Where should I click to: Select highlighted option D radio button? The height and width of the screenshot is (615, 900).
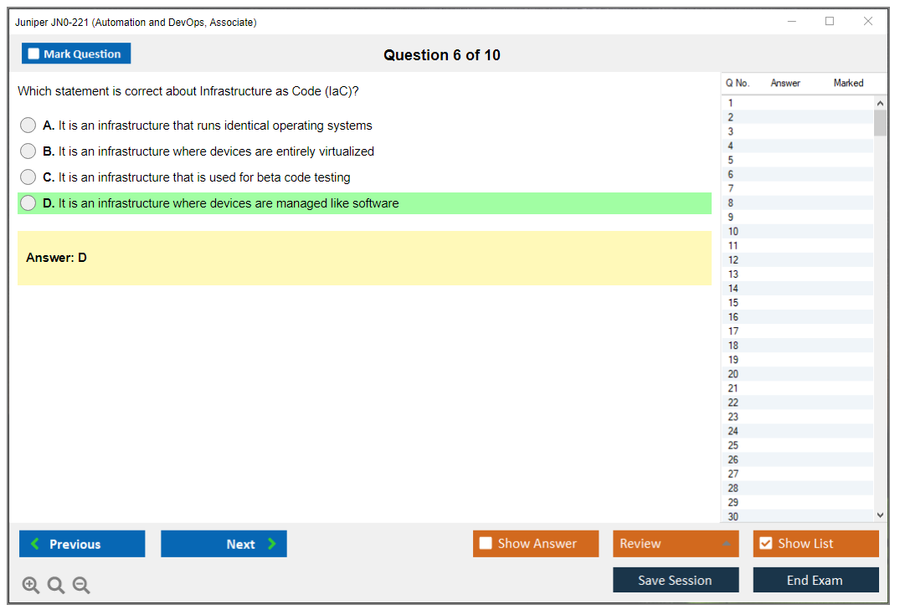click(x=28, y=203)
